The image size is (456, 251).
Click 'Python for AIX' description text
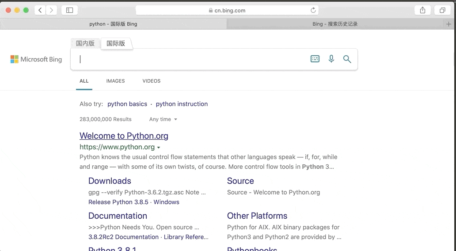click(284, 232)
